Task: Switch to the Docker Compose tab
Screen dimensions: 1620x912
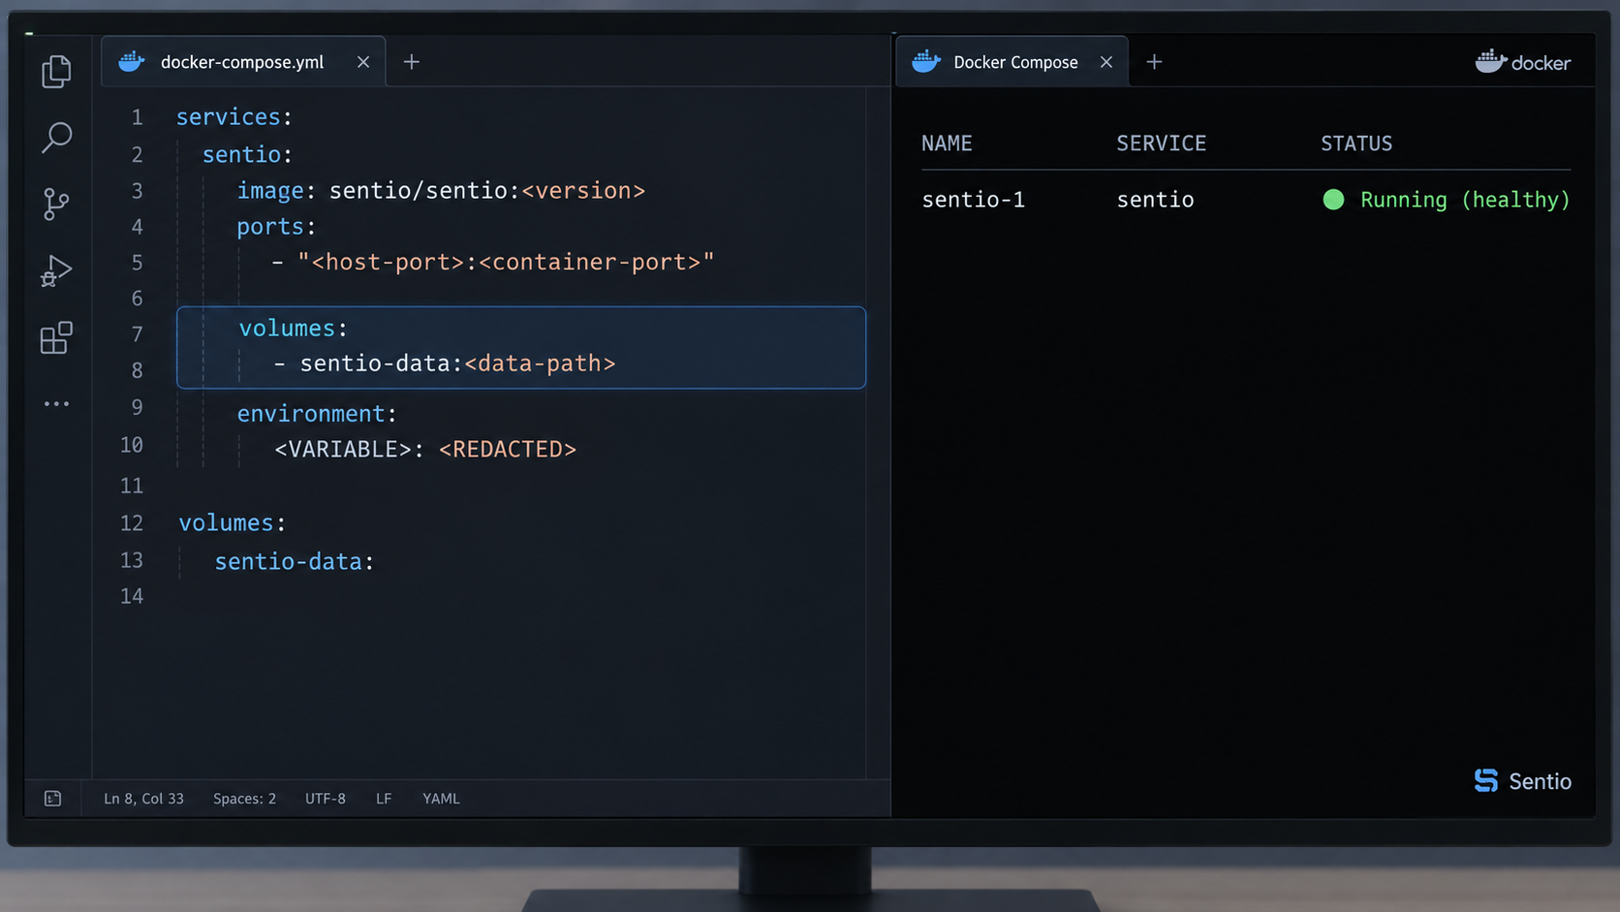Action: point(1012,62)
